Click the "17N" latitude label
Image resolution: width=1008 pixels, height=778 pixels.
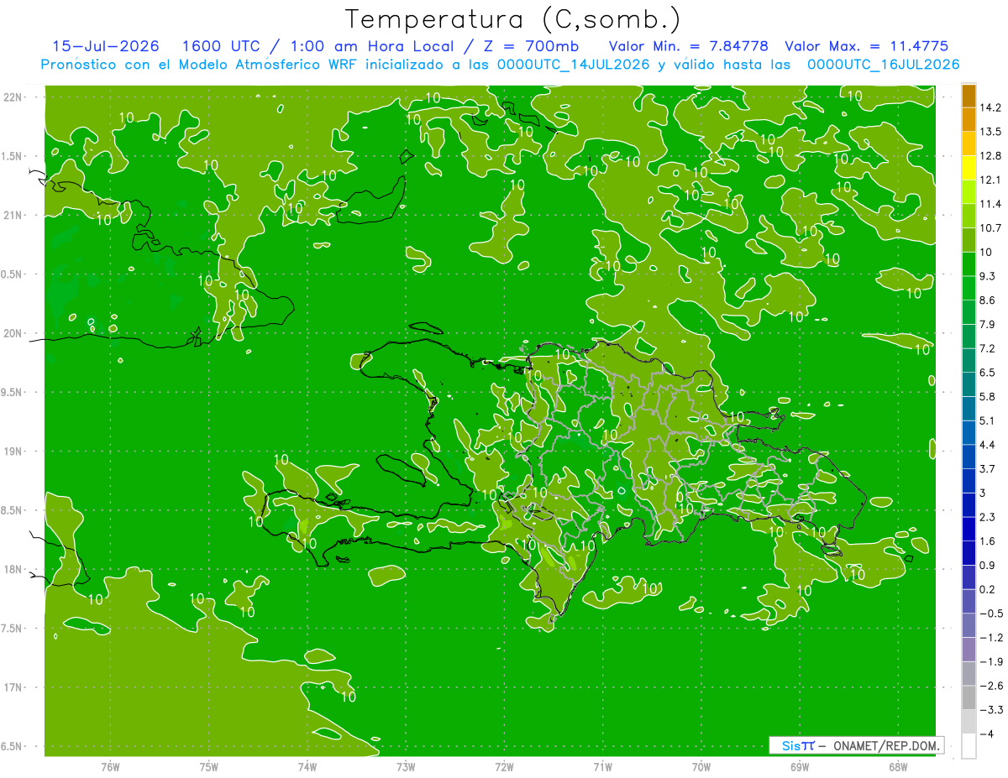(12, 687)
